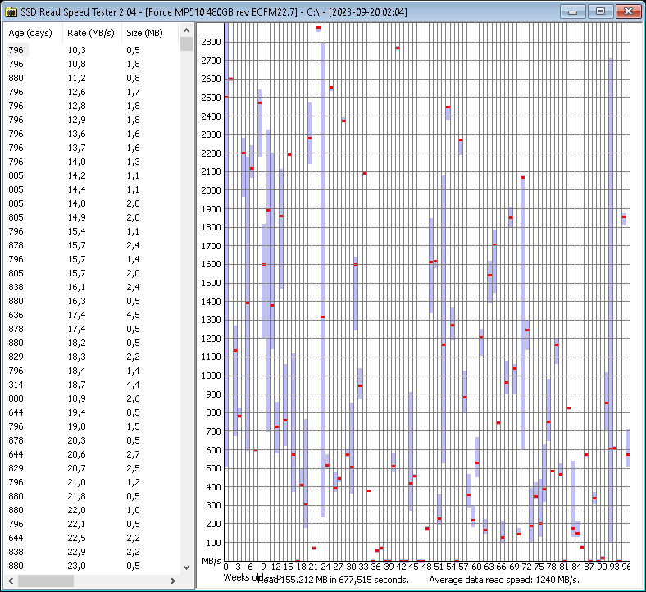The width and height of the screenshot is (646, 592).
Task: Select row with rate 16,1
Action: click(93, 287)
